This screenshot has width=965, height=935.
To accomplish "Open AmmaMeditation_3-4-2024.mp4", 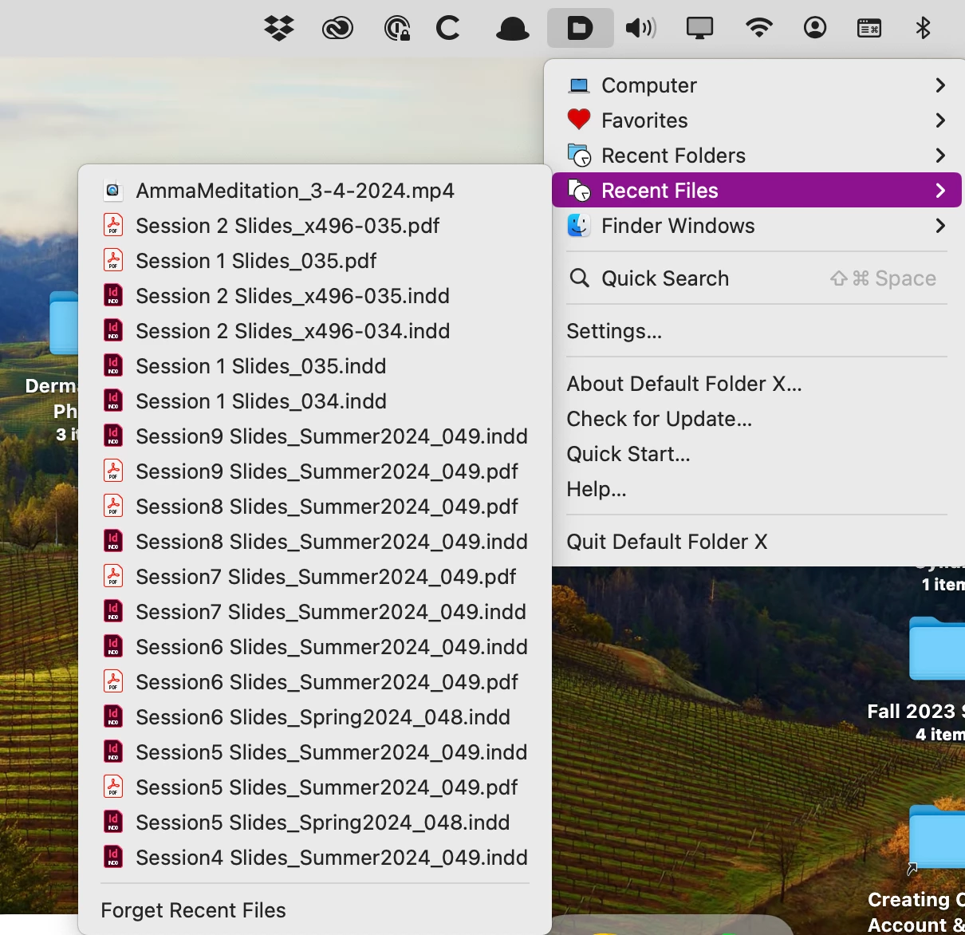I will tap(315, 191).
